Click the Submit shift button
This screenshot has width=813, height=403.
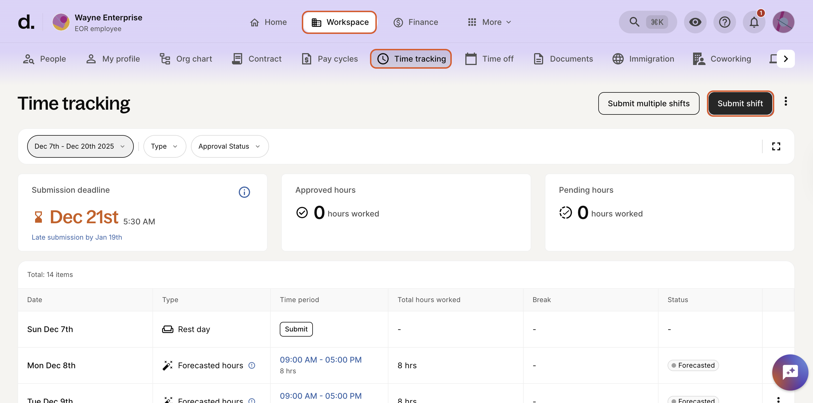click(x=740, y=103)
